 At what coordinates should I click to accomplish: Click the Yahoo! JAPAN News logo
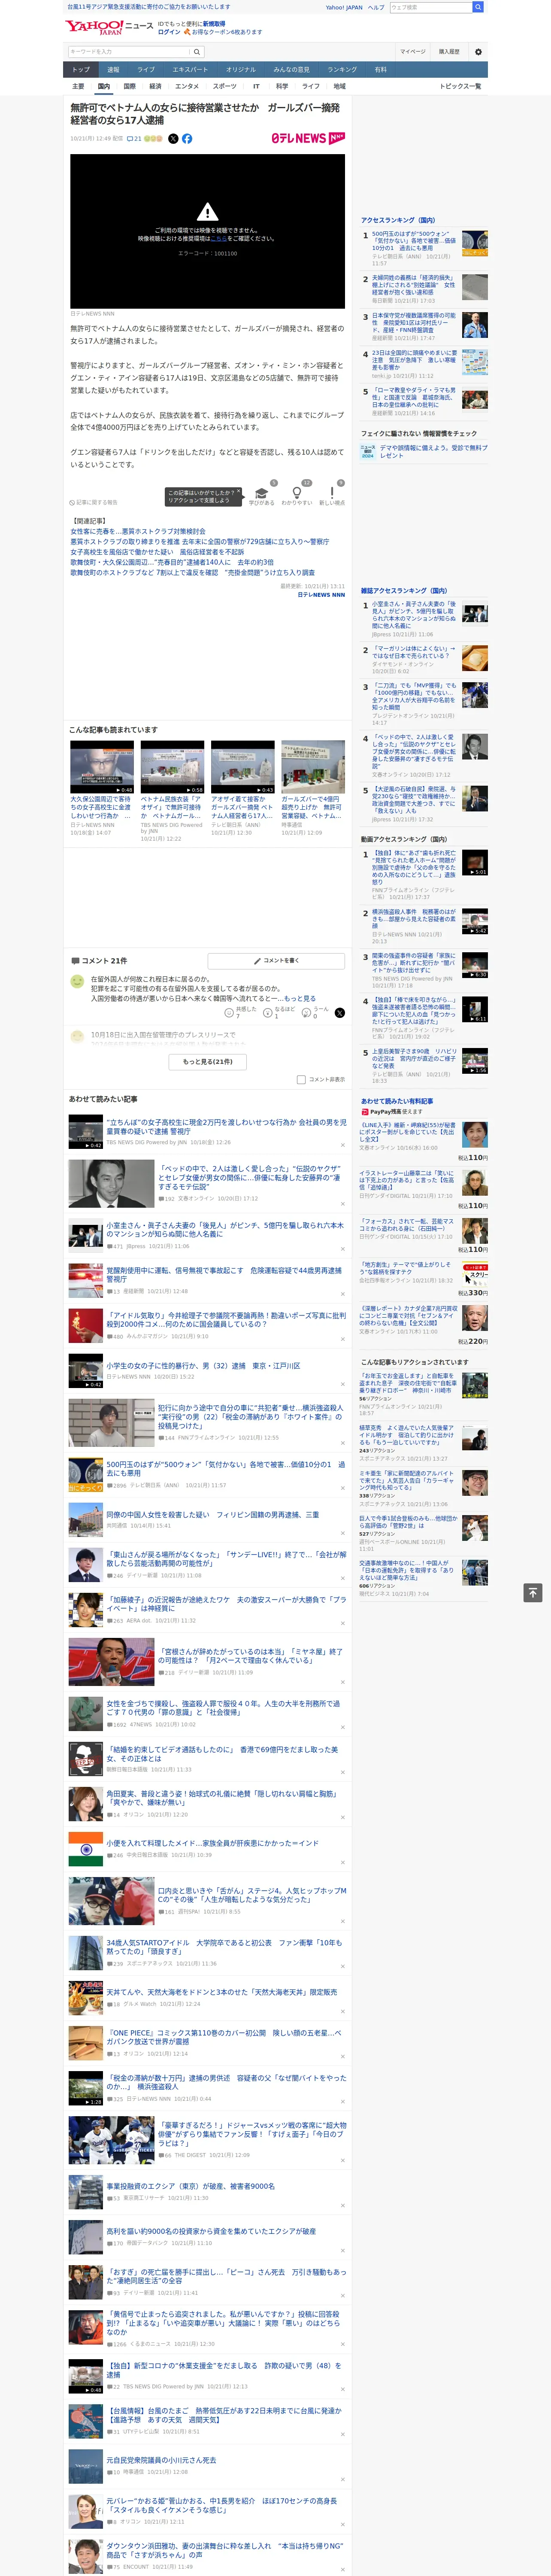pos(109,27)
